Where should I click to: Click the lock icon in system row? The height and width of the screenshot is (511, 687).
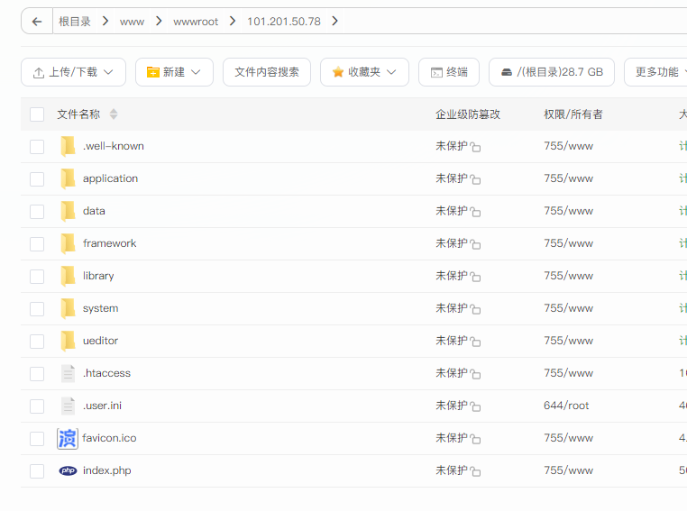(x=475, y=309)
